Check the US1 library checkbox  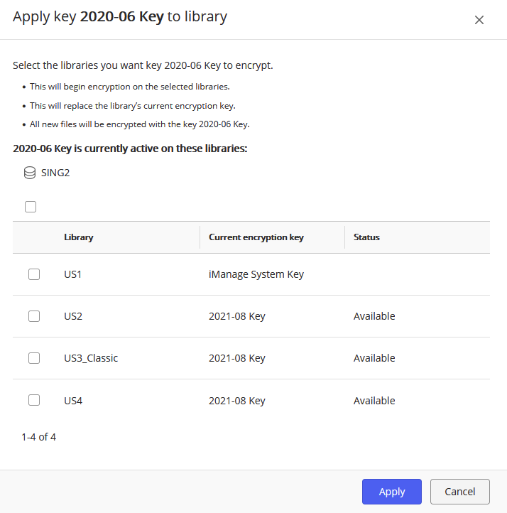pyautogui.click(x=34, y=274)
